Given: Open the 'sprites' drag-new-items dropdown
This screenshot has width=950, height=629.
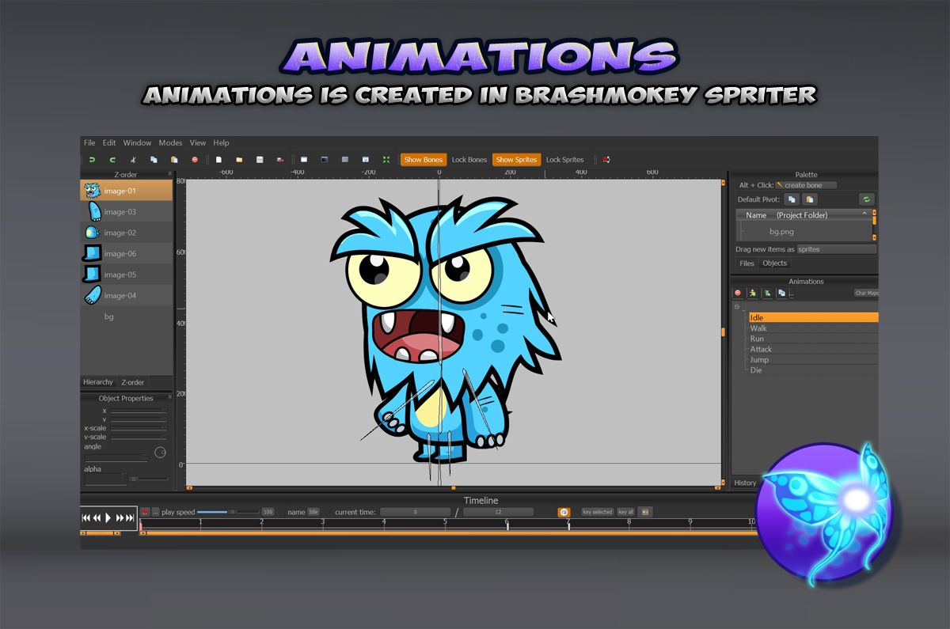Looking at the screenshot, I should tap(836, 249).
